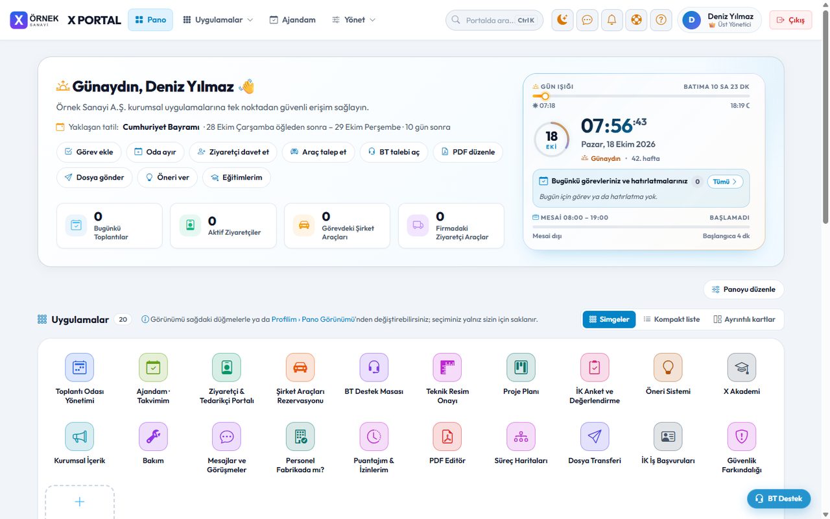Screen dimensions: 830x519
Task: Click the Görev ekle quick action
Action: pos(88,152)
